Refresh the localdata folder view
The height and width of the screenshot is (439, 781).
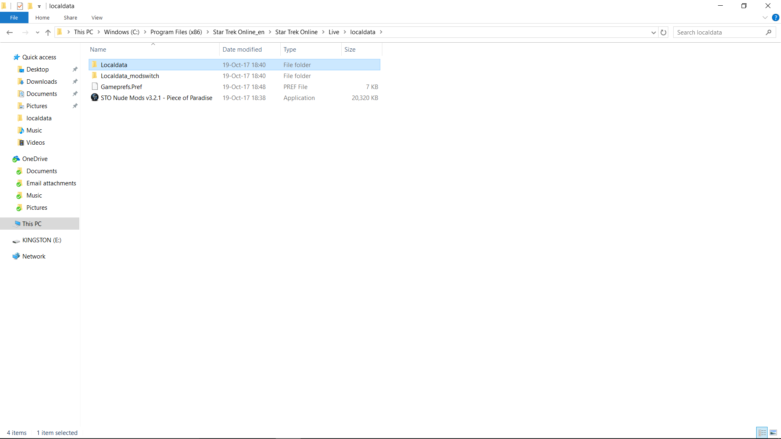(x=663, y=33)
